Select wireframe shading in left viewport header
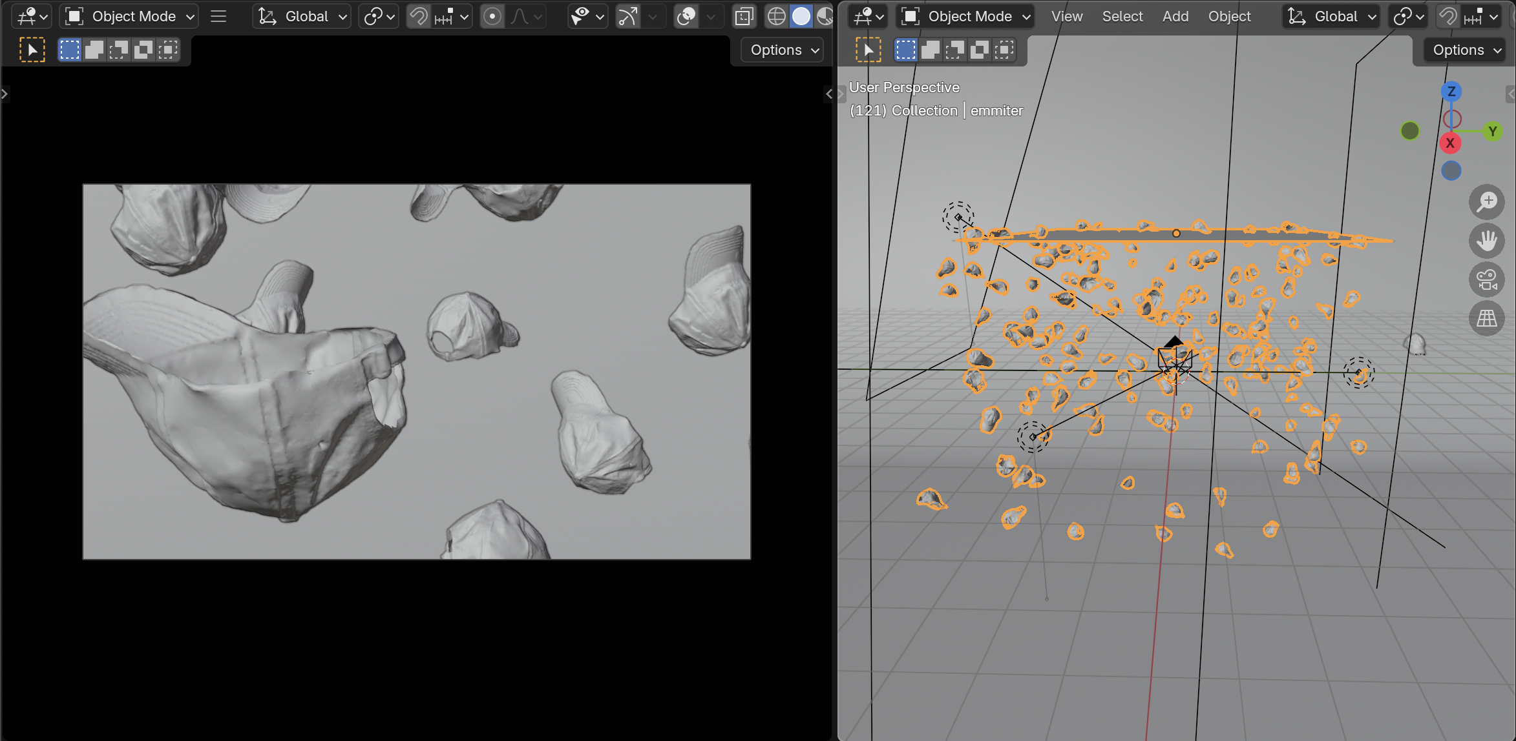 pos(776,16)
